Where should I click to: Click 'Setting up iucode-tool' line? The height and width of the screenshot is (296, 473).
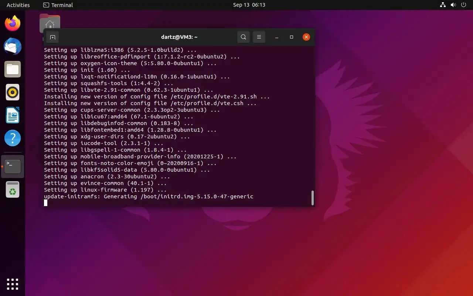tap(103, 143)
